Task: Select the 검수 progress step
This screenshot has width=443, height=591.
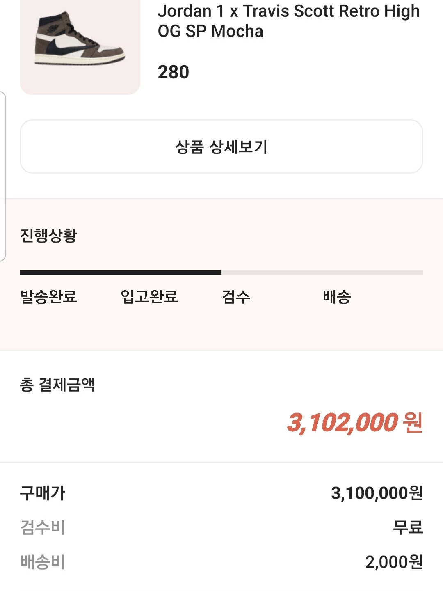Action: click(236, 297)
